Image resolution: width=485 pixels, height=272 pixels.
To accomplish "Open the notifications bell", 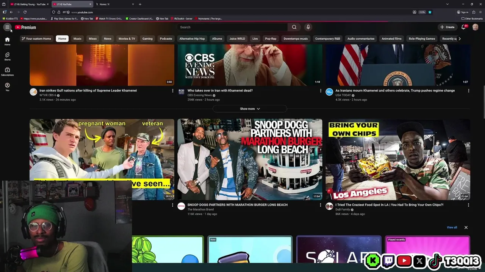I will point(463,27).
